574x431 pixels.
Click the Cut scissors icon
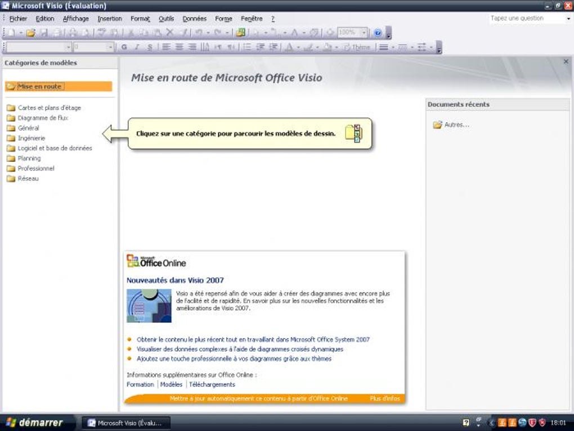point(131,33)
